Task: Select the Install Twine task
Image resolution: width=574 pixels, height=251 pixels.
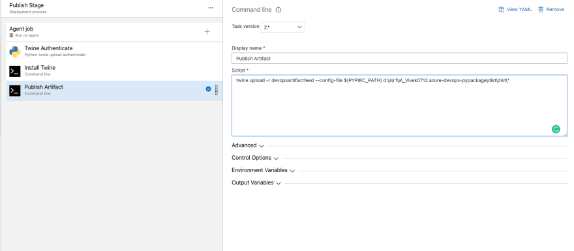Action: pyautogui.click(x=115, y=71)
